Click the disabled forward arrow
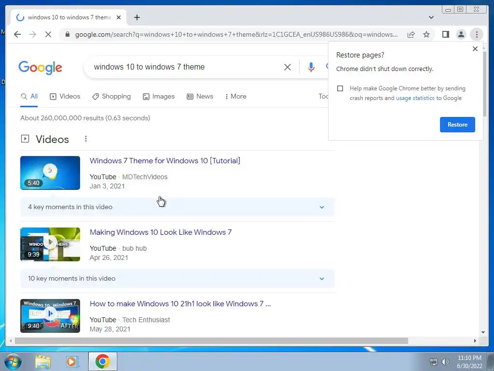 (x=33, y=34)
